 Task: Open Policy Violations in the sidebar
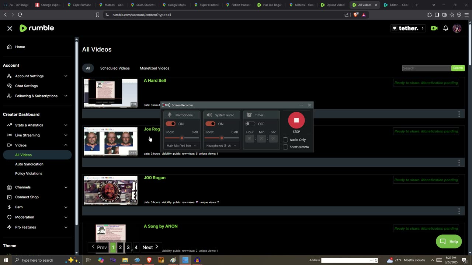coord(29,173)
